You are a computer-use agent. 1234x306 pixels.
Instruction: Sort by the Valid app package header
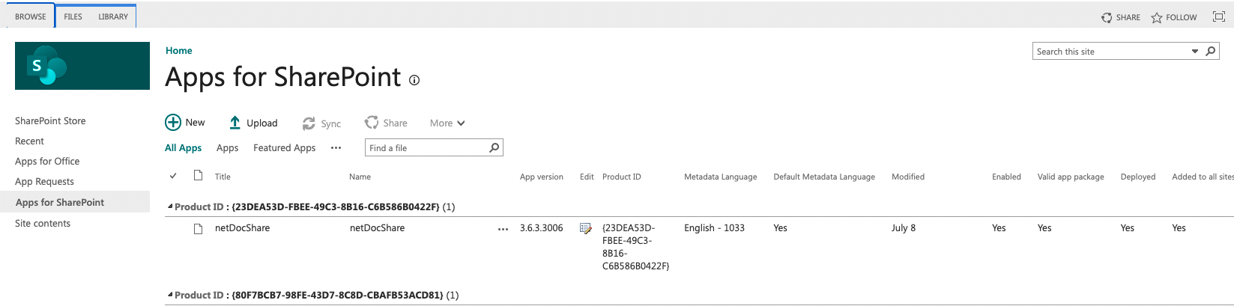[1071, 177]
